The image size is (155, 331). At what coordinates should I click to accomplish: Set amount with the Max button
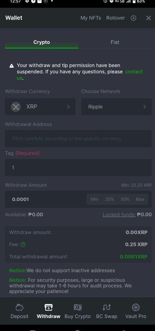coord(140,199)
